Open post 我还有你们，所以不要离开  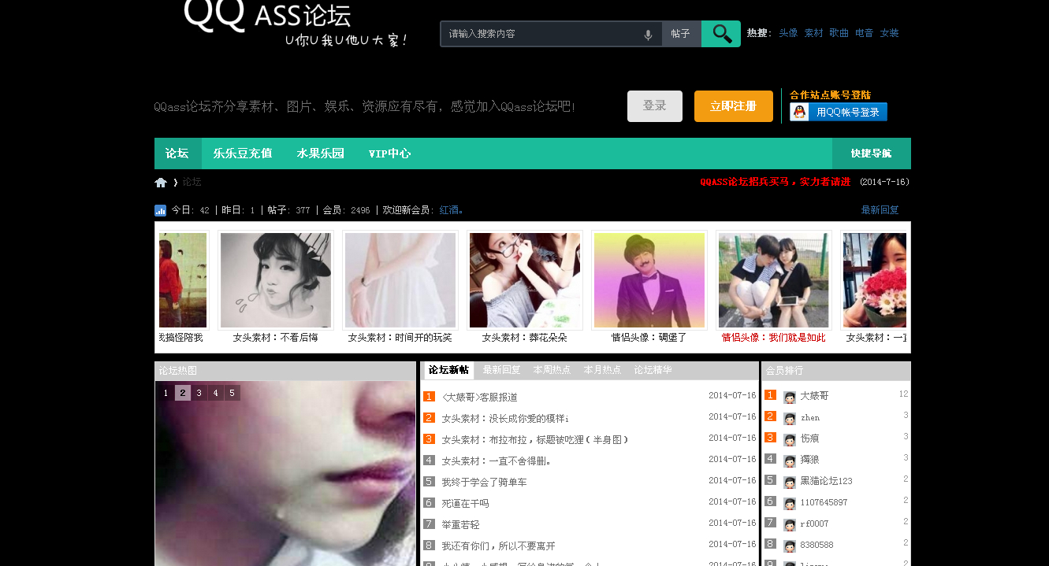click(x=498, y=546)
